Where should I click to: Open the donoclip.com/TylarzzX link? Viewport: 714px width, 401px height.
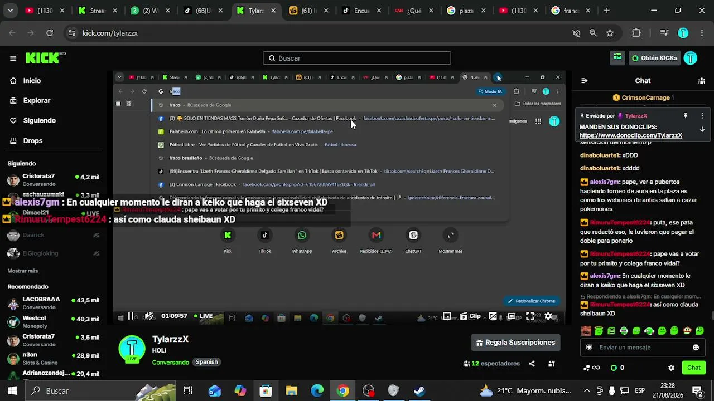[x=631, y=135]
